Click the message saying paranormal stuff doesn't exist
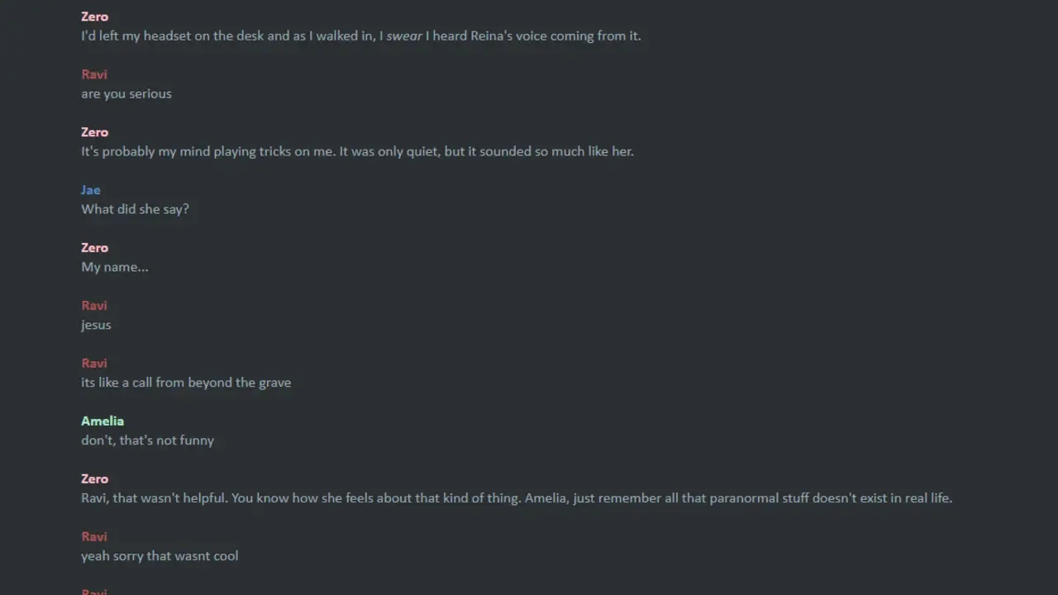This screenshot has width=1058, height=595. [x=517, y=499]
